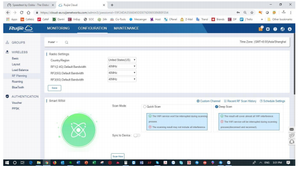Image resolution: width=300 pixels, height=171 pixels.
Task: Select the Quick Scan radio option
Action: coord(145,107)
